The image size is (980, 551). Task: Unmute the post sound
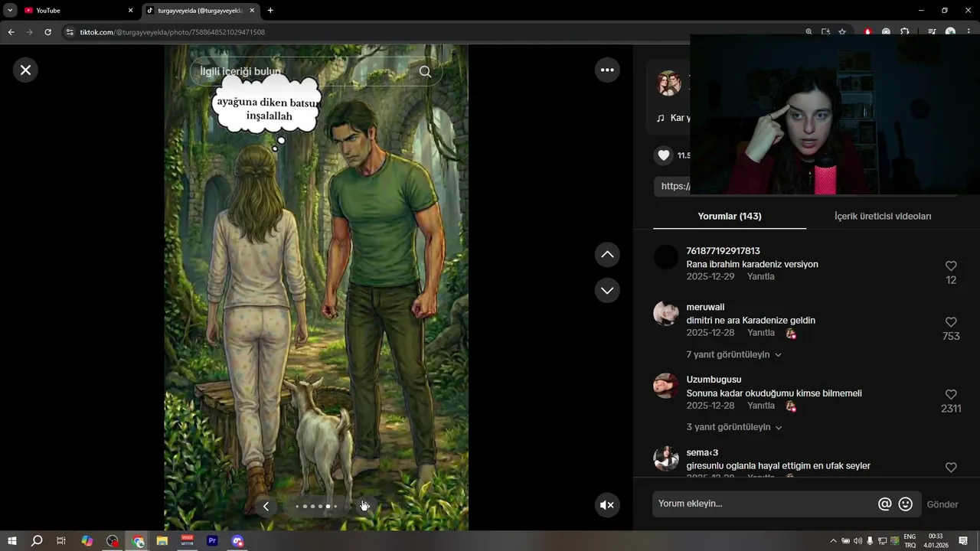tap(607, 505)
